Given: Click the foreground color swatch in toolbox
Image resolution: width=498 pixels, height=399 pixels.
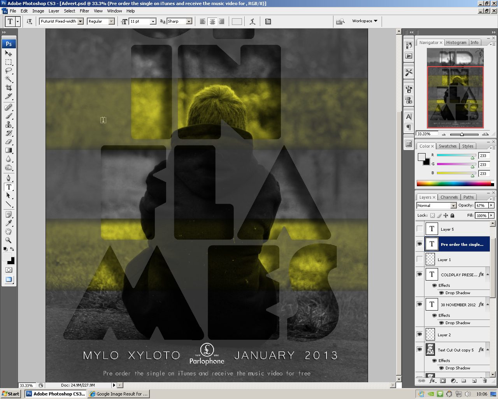Looking at the screenshot, I should [x=7, y=257].
